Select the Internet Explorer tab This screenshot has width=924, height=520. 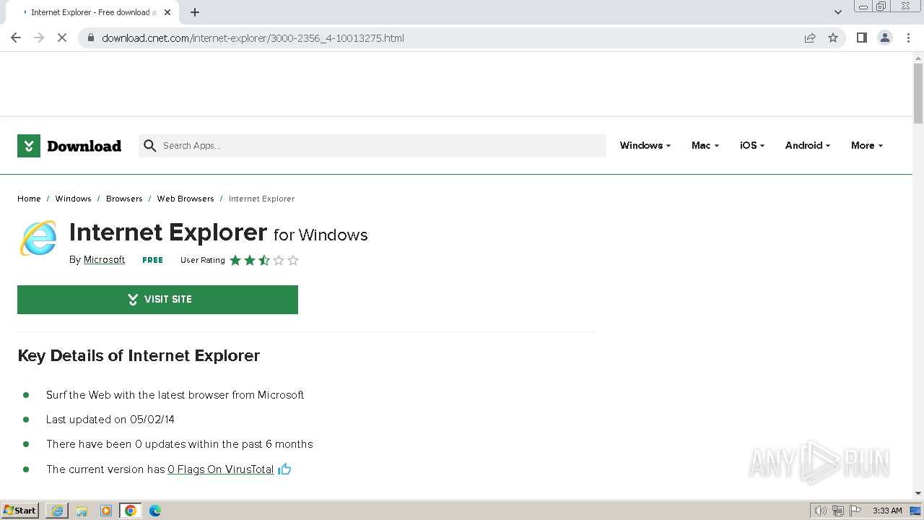(92, 12)
